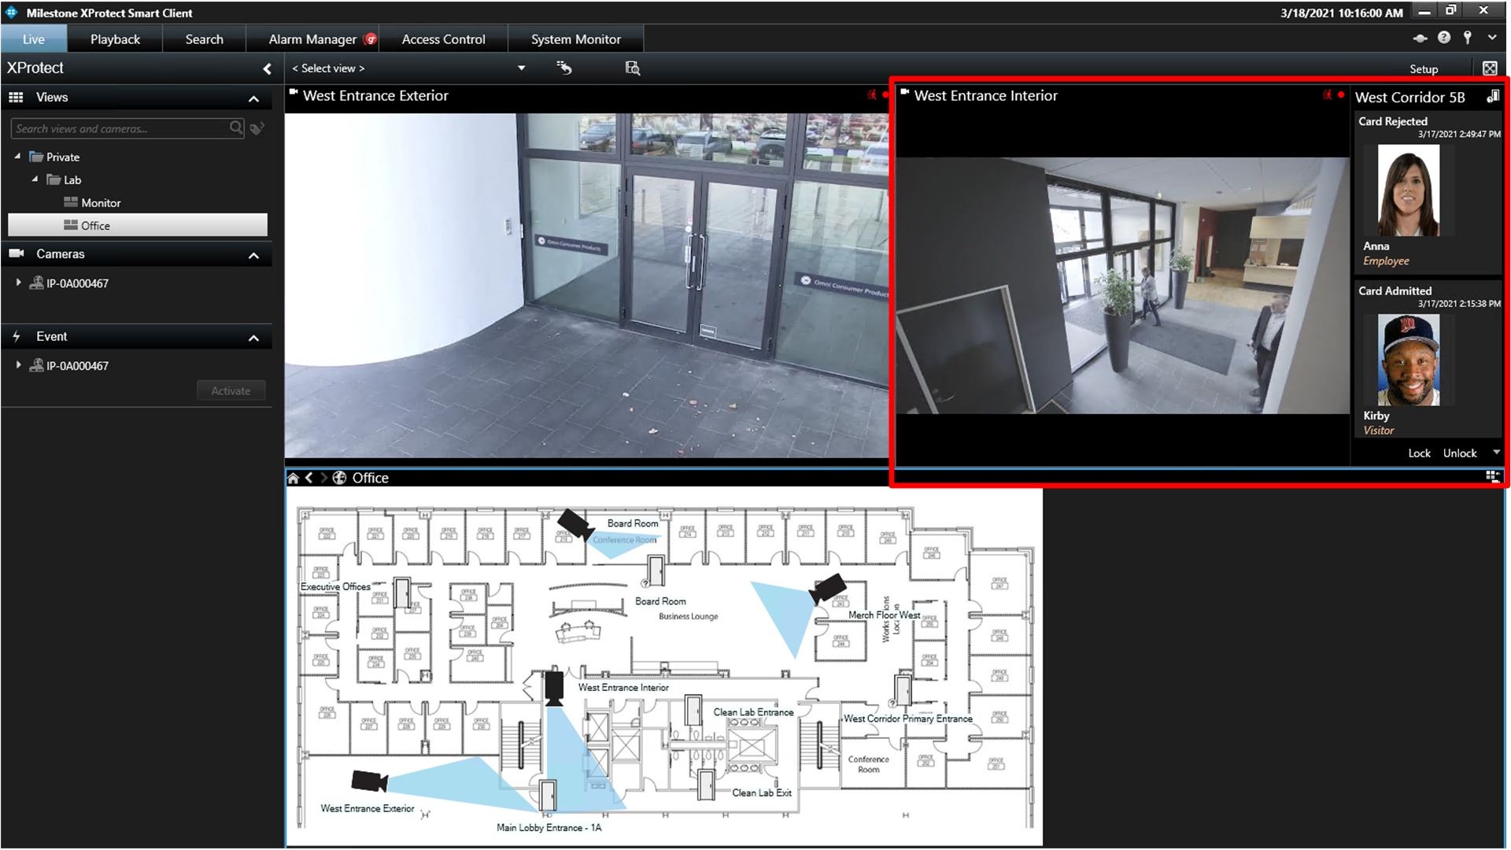Viewport: 1511px width, 850px height.
Task: Open the header's down-chevron menu
Action: (x=1492, y=37)
